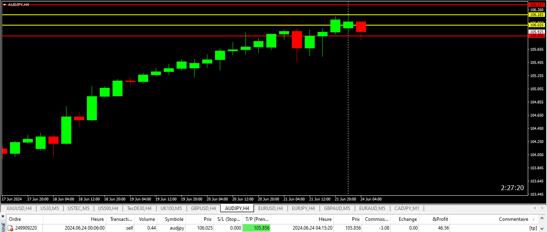Sort by the Commentaire column header
The image size is (547, 232).
tap(495, 219)
